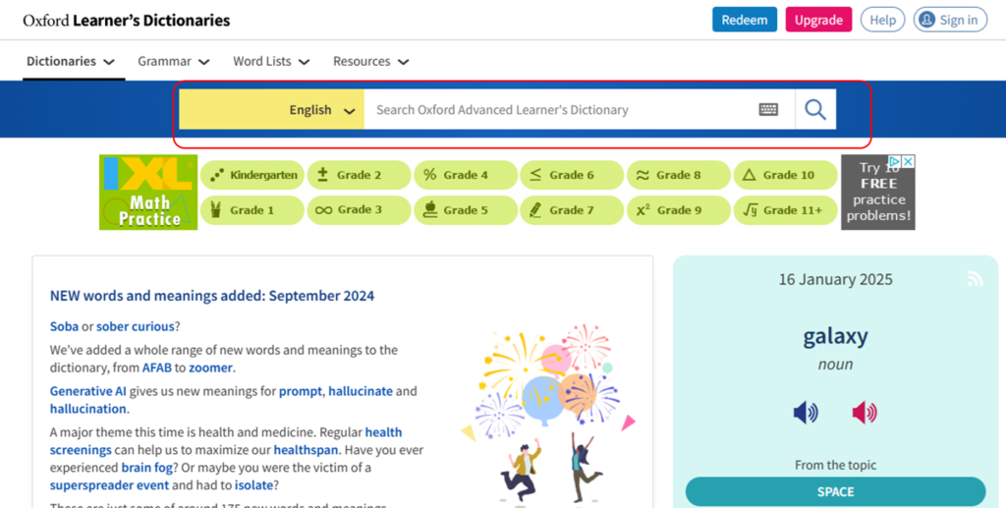
Task: Open the Word Lists menu
Action: [271, 62]
